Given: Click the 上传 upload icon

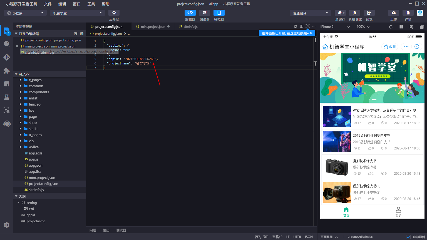Looking at the screenshot, I should [394, 13].
